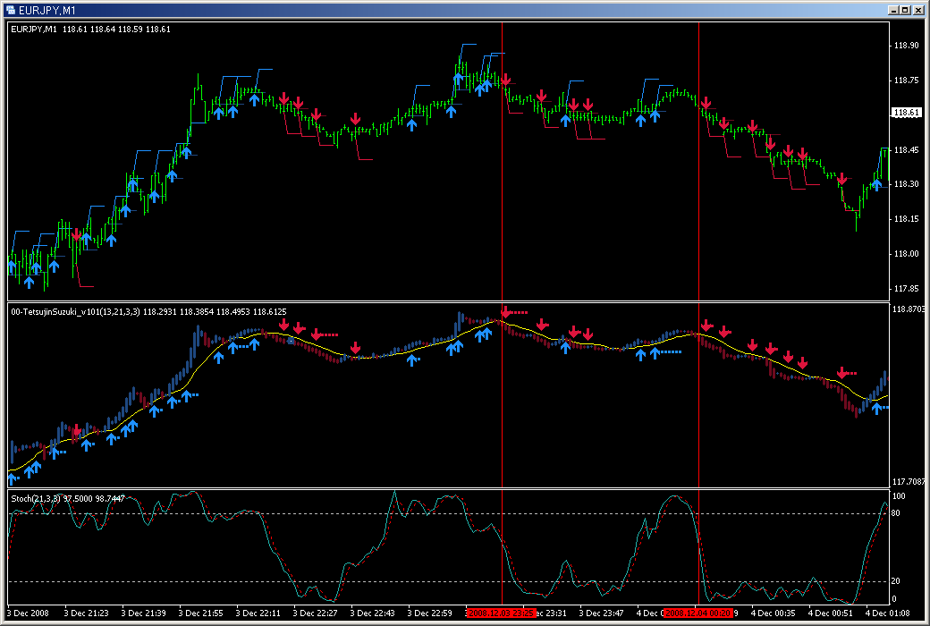Click the EURJPY,M1 chart window icon
930x626 pixels.
point(10,10)
